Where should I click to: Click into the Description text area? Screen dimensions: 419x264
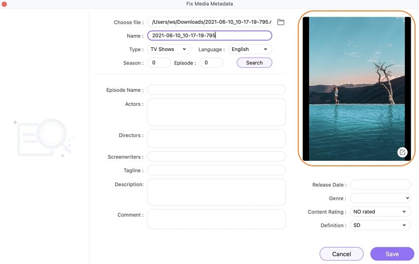pyautogui.click(x=216, y=192)
